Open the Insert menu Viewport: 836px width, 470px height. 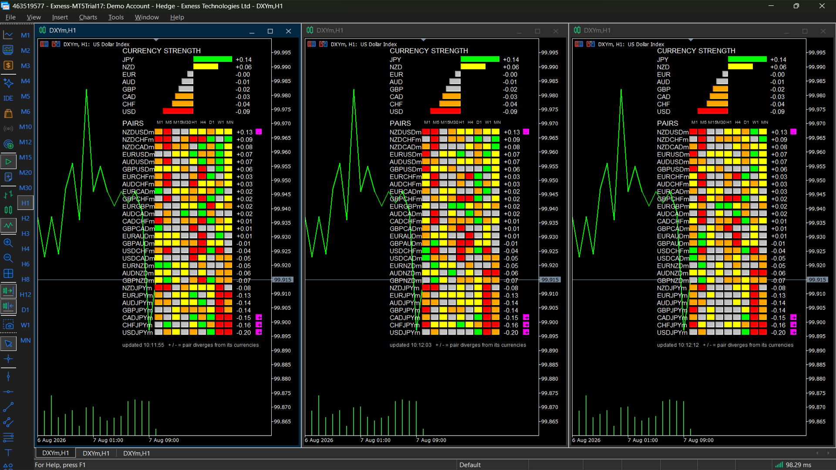tap(60, 17)
